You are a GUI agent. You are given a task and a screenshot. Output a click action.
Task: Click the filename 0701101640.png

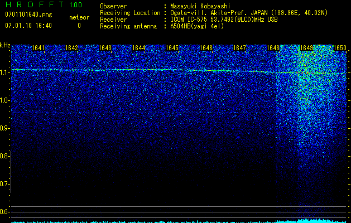pyautogui.click(x=28, y=14)
